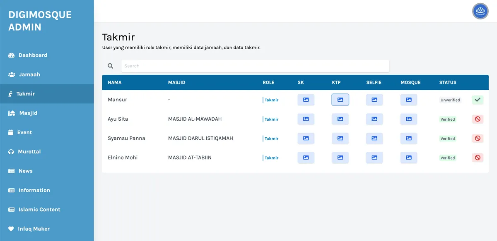Open Elnino Mohi's KTP image
This screenshot has height=241, width=497.
click(x=340, y=157)
